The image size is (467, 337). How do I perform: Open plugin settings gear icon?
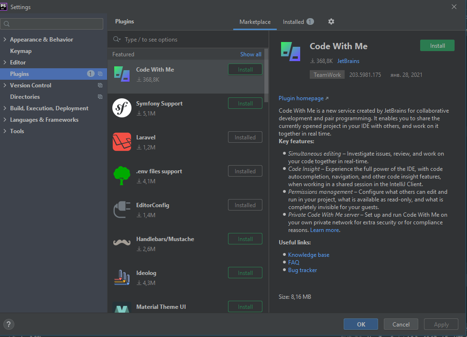[331, 21]
